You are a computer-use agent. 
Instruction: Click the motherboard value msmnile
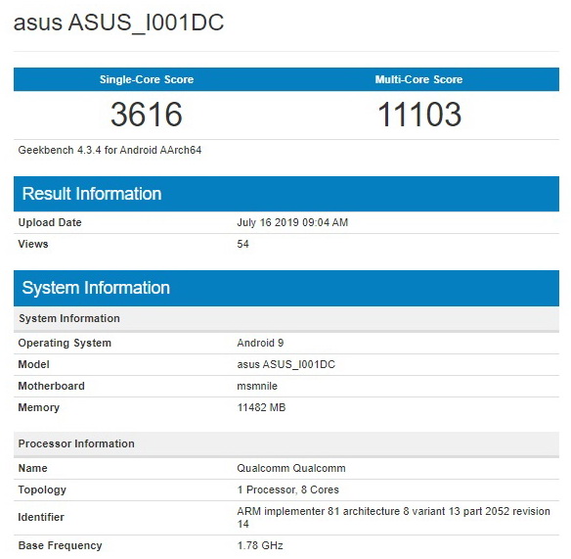[257, 386]
